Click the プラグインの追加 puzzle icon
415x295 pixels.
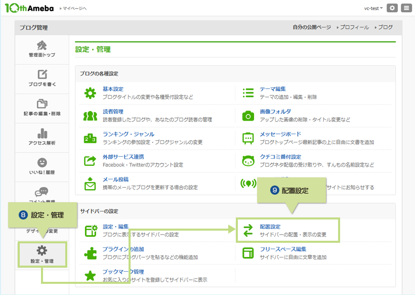pos(90,253)
